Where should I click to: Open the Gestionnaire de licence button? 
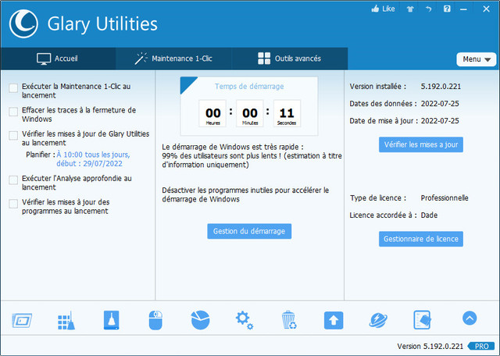click(421, 239)
